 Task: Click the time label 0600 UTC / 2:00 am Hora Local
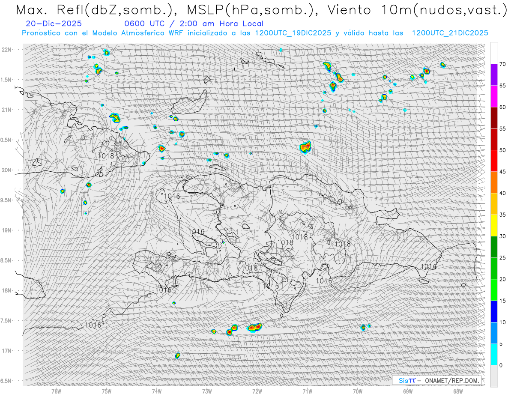(194, 24)
